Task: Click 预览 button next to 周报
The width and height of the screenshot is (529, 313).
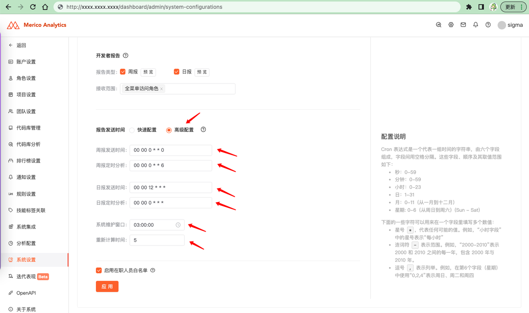Action: pos(148,72)
